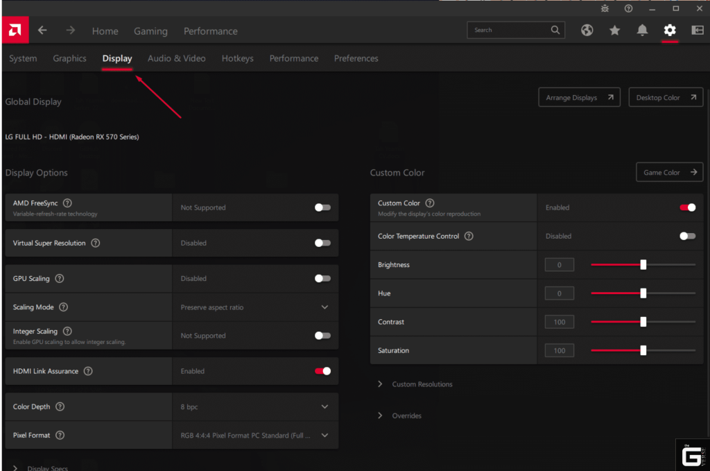Turn on Color Temperature Control

click(686, 236)
